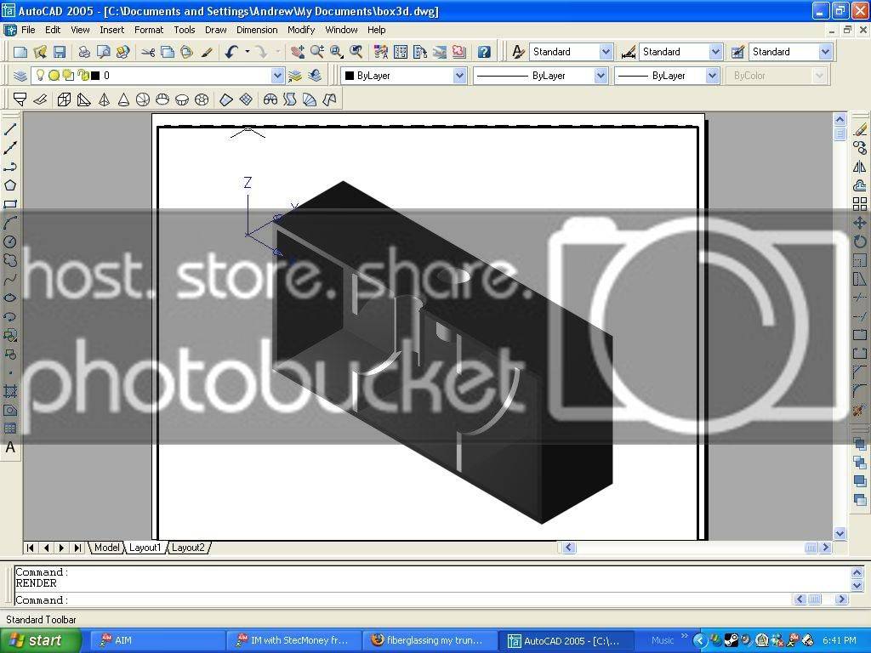Open the Text Style Standard dropdown
The image size is (871, 653).
[606, 52]
